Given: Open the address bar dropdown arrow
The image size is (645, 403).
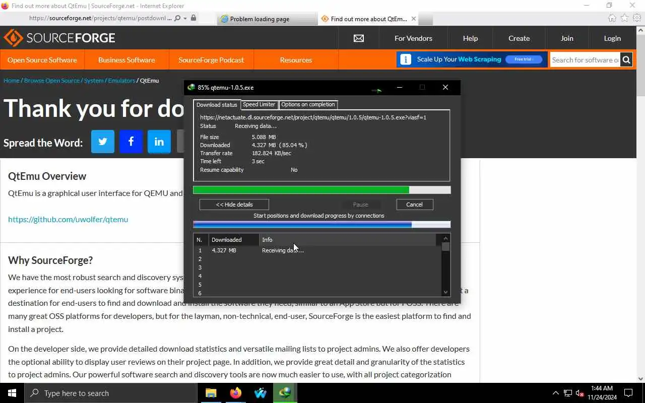Looking at the screenshot, I should pyautogui.click(x=185, y=19).
